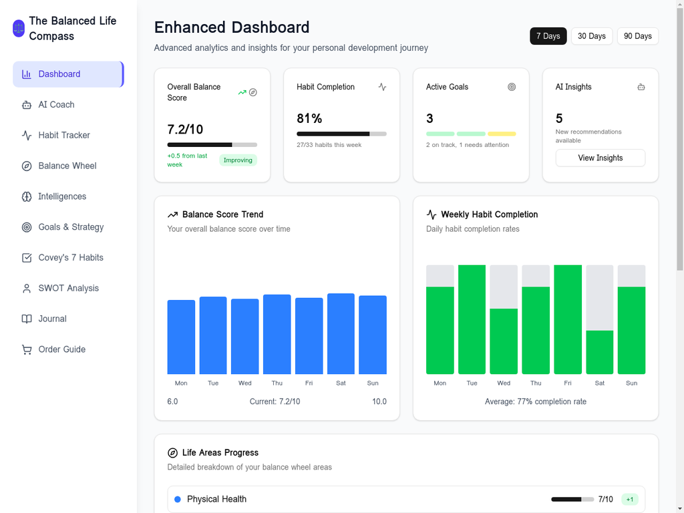
Task: Click the target icon on Active Goals card
Action: click(x=512, y=87)
